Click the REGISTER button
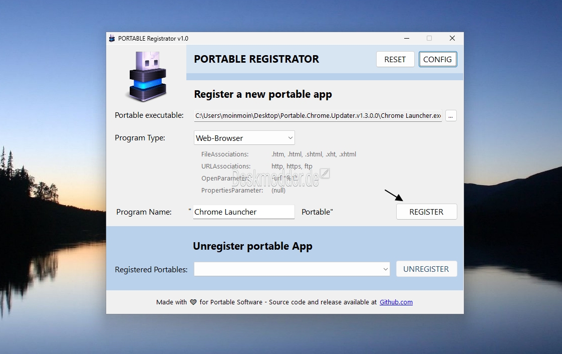Screen dimensions: 562x354 click(x=426, y=212)
